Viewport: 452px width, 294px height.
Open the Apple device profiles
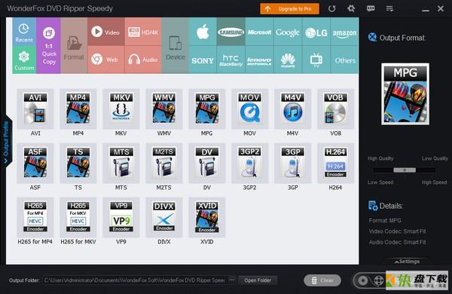(x=203, y=32)
